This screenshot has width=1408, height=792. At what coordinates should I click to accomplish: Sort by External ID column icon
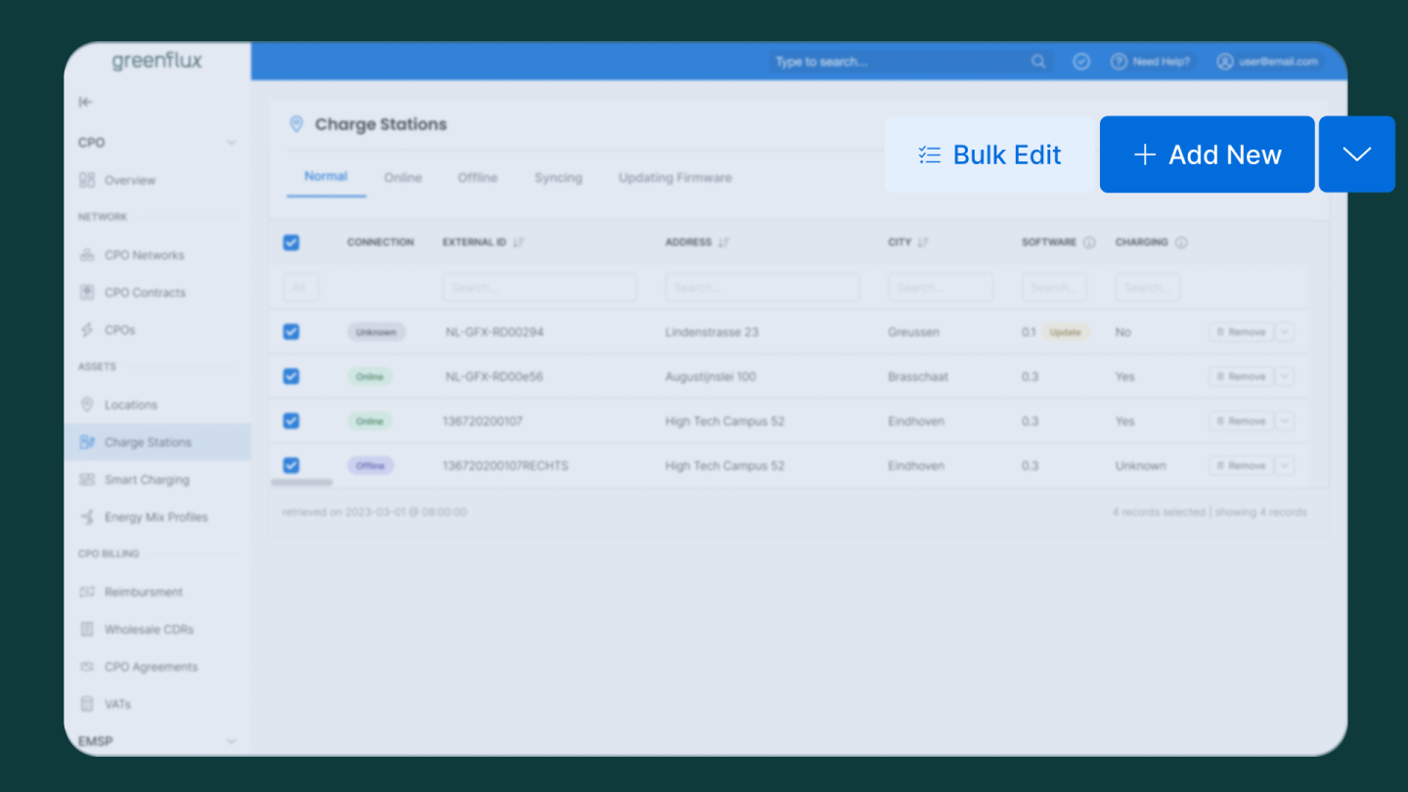click(x=519, y=242)
